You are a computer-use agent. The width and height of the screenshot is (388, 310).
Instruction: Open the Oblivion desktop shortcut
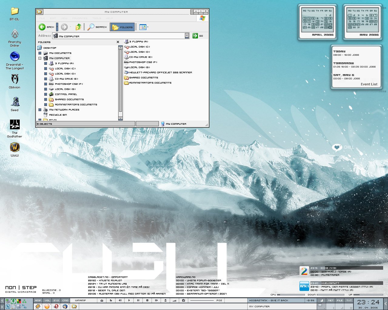(15, 79)
